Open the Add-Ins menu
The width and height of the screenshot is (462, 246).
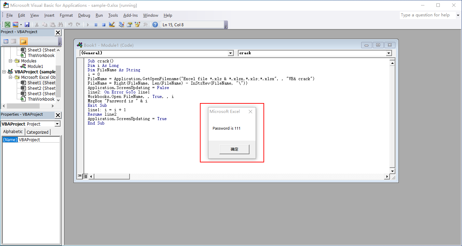(x=131, y=15)
